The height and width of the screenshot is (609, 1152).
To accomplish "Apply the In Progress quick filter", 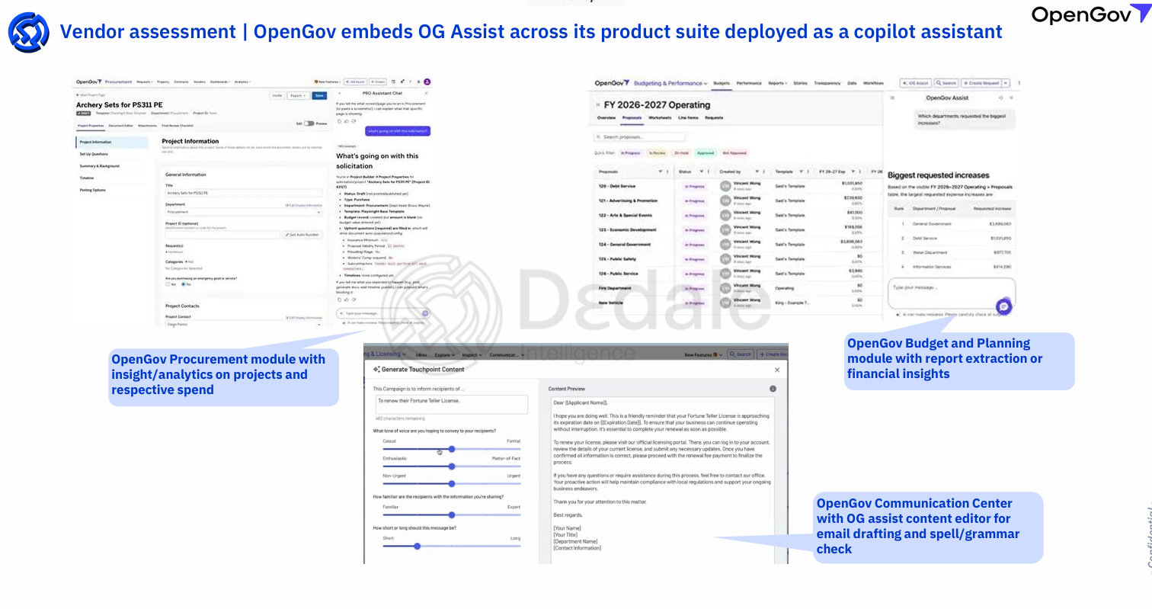I will [x=630, y=153].
